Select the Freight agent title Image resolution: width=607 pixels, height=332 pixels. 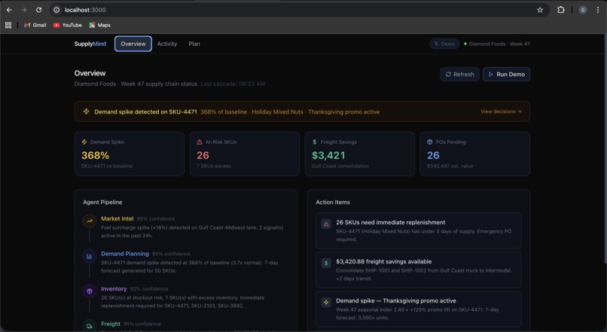coord(111,324)
